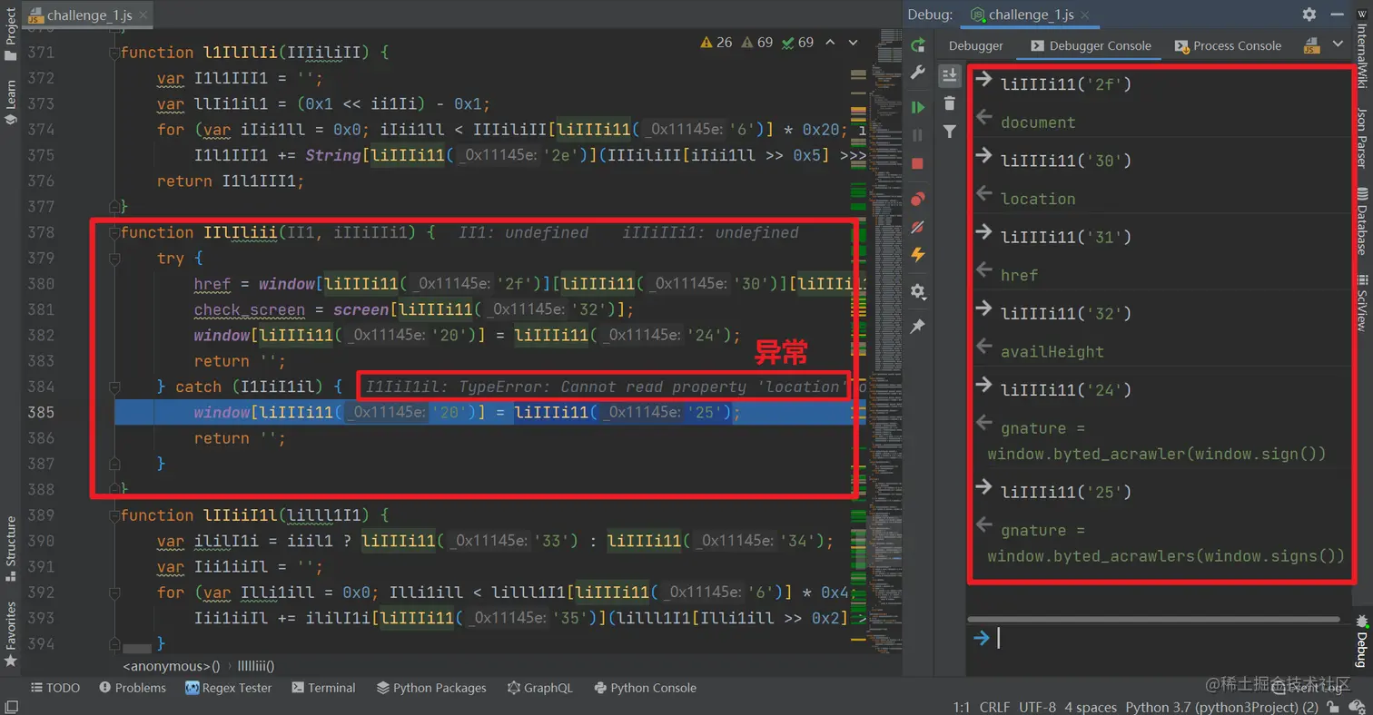The height and width of the screenshot is (715, 1373).
Task: Fold the try block at line 379
Action: pyautogui.click(x=114, y=259)
